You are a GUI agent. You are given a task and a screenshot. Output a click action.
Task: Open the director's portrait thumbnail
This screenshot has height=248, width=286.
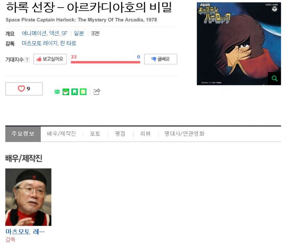pos(28,197)
